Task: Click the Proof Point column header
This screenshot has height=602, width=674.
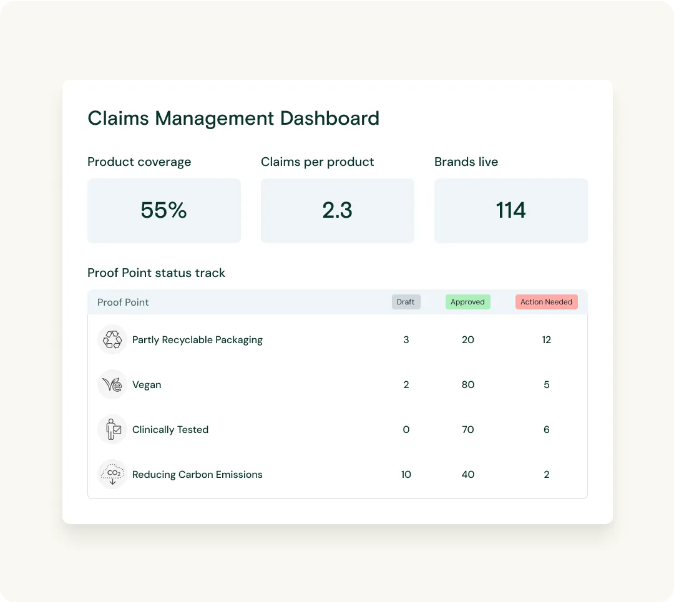Action: pyautogui.click(x=123, y=302)
